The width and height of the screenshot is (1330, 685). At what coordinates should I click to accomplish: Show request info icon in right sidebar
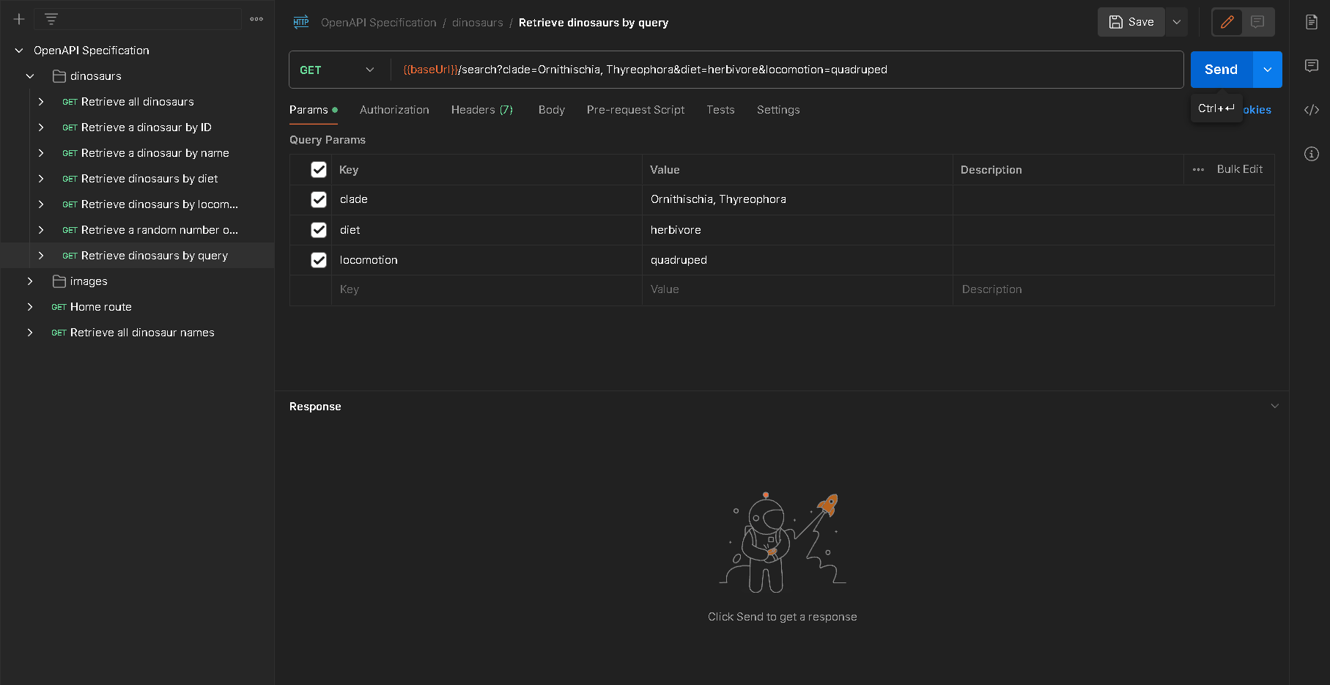(1312, 154)
